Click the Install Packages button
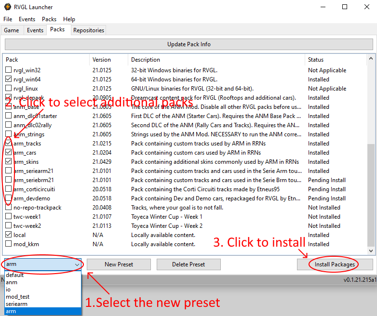 pyautogui.click(x=335, y=264)
